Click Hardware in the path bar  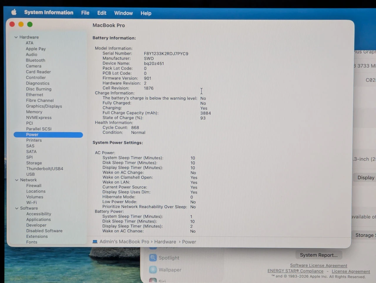(x=165, y=242)
